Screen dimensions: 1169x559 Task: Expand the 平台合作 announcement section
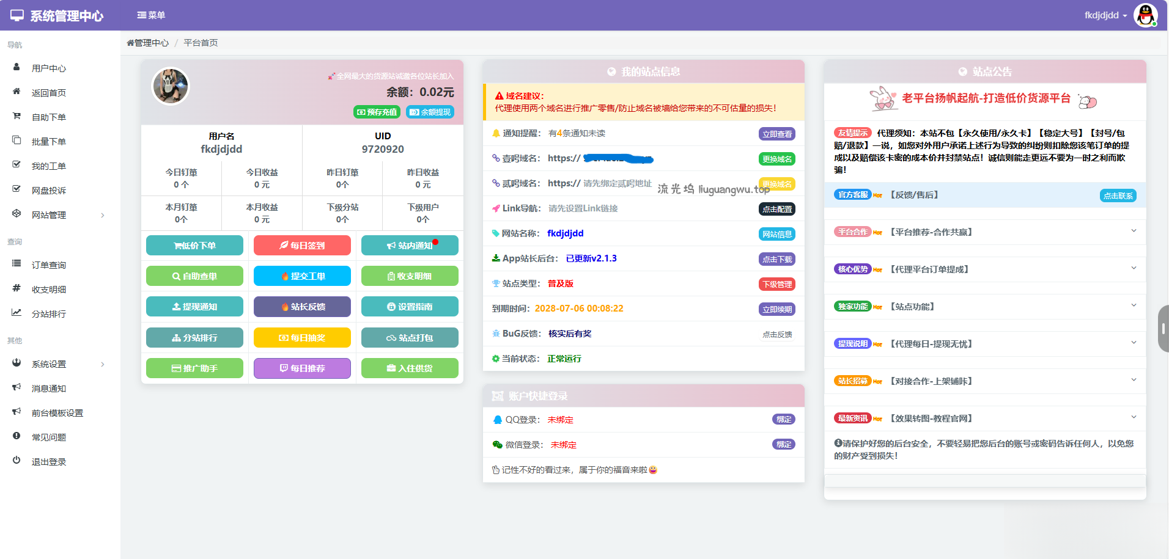pyautogui.click(x=1134, y=232)
